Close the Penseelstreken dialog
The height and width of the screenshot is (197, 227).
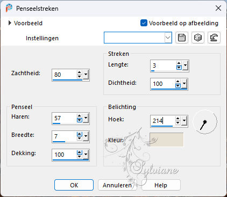[x=218, y=8]
